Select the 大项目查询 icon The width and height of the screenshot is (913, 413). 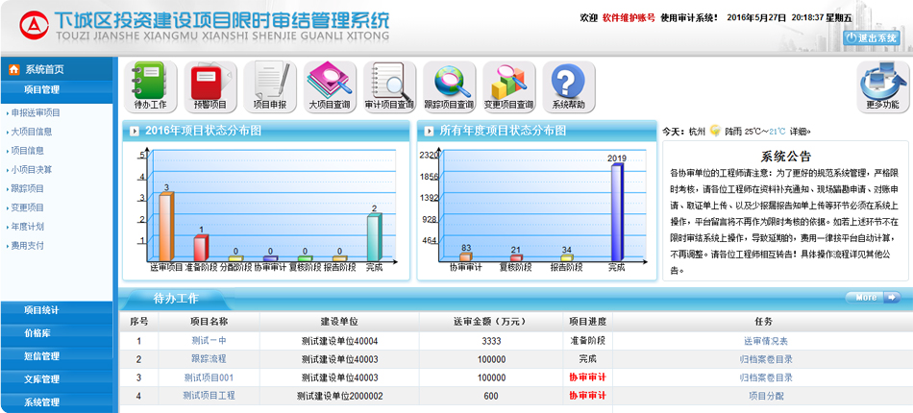[330, 85]
